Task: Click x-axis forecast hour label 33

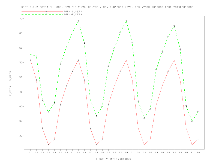Action: [96, 152]
